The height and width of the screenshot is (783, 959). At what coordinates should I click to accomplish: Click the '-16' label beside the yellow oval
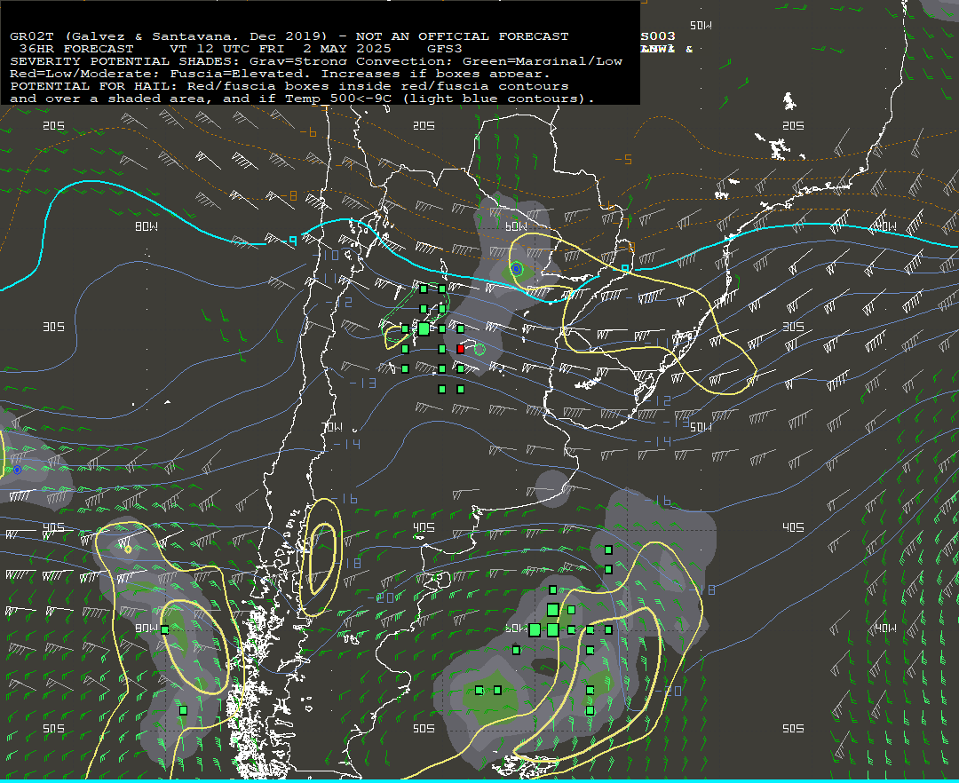point(345,499)
